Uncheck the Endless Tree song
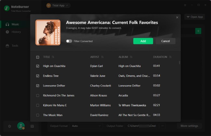Image resolution: width=211 pixels, height=136 pixels. [38, 76]
